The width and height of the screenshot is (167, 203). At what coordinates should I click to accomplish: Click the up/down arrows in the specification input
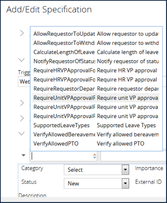click(x=95, y=156)
